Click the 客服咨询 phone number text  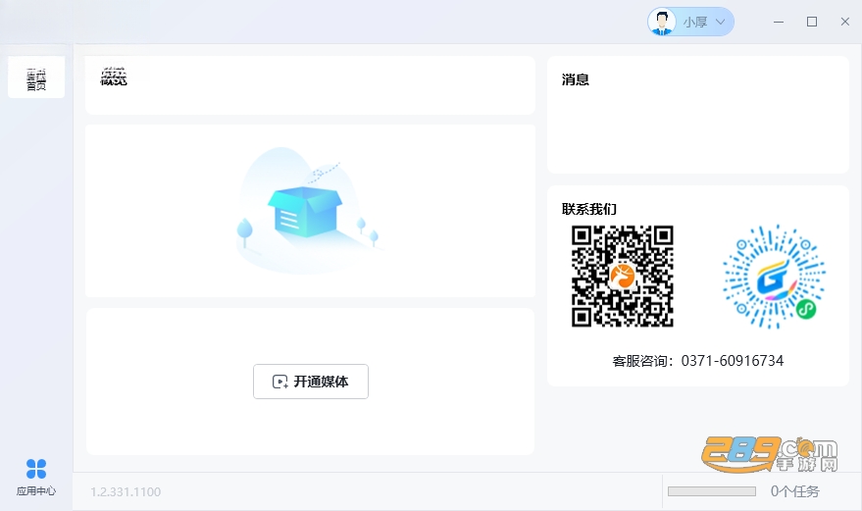(x=698, y=361)
